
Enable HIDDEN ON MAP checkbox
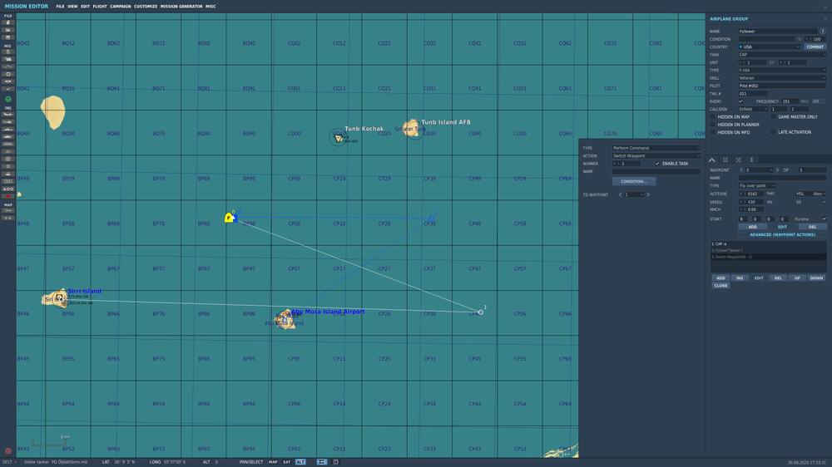(713, 116)
